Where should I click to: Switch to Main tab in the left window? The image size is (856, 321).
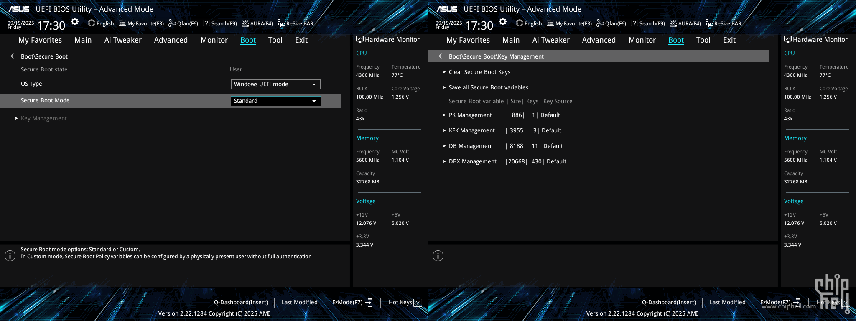(x=83, y=40)
